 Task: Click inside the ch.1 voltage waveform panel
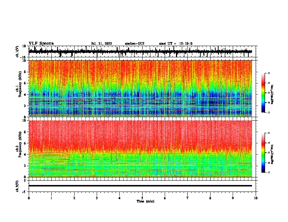142,52
